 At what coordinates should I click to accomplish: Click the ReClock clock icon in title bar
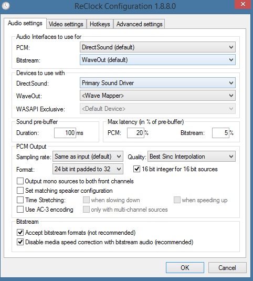tap(6, 6)
